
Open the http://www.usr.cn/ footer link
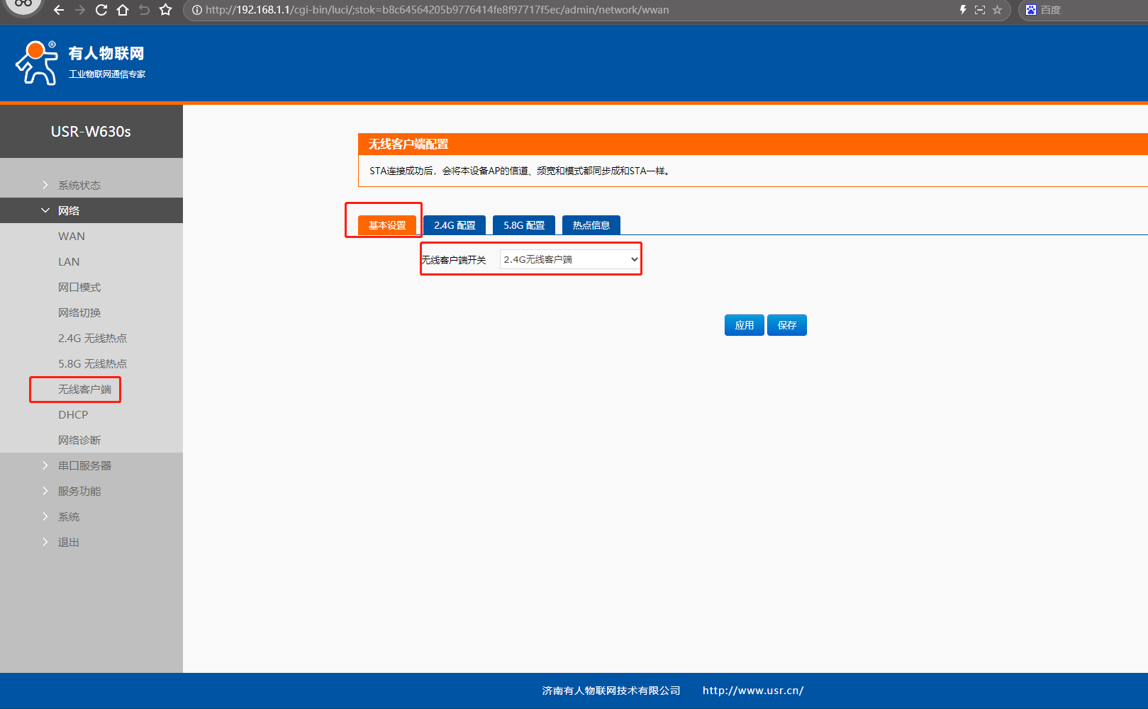[752, 691]
